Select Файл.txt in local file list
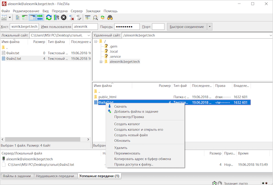The image size is (273, 185). pos(13,53)
